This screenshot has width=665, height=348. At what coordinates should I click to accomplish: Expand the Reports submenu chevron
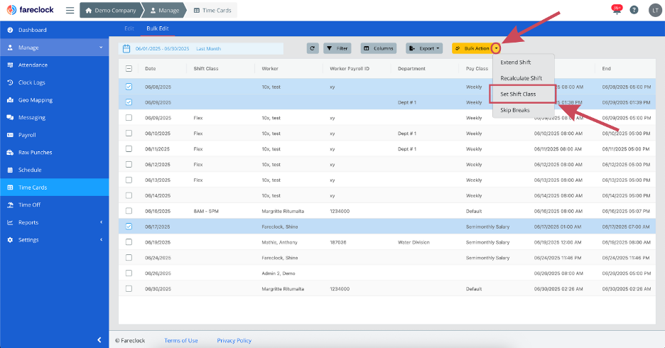pyautogui.click(x=102, y=222)
